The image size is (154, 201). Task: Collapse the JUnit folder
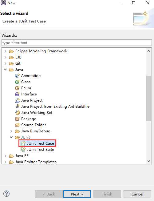click(11, 137)
